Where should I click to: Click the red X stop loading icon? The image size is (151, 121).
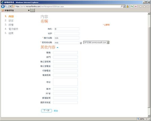click(136, 6)
